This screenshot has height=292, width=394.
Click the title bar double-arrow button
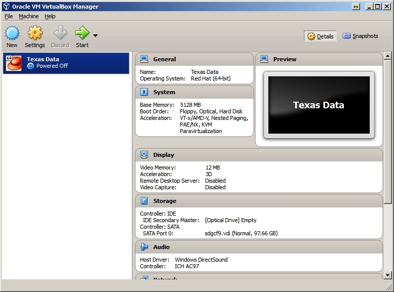[x=356, y=7]
